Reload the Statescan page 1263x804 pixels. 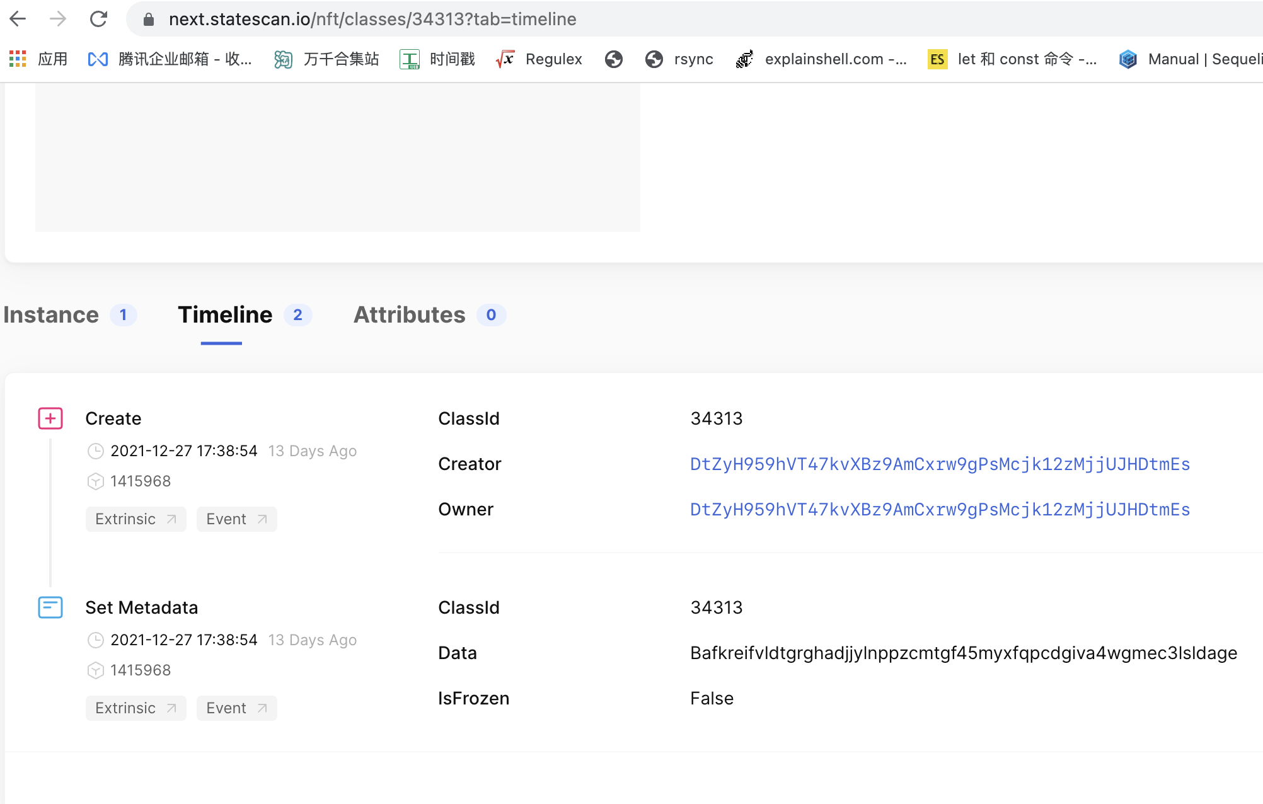(99, 19)
